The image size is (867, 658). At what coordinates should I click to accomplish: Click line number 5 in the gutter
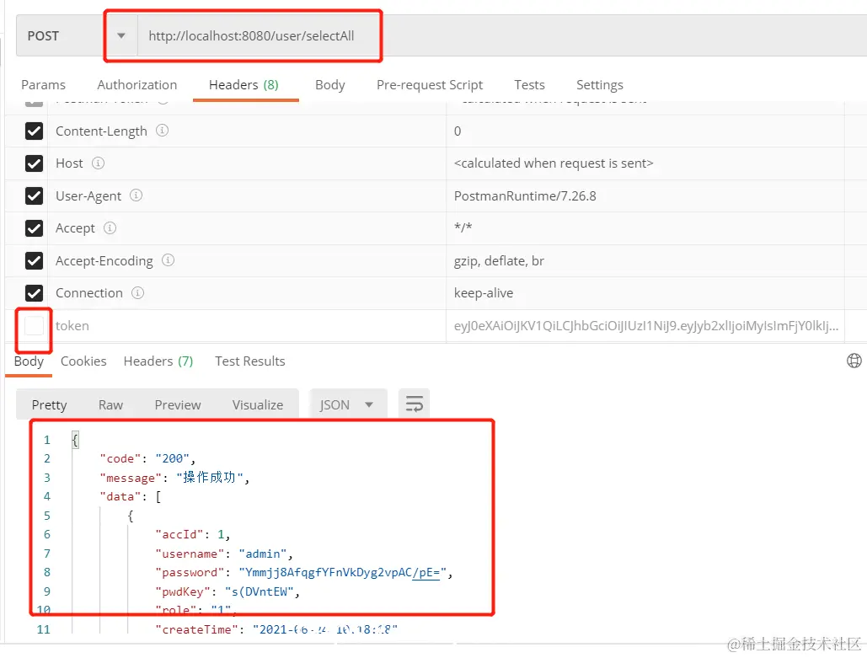47,516
